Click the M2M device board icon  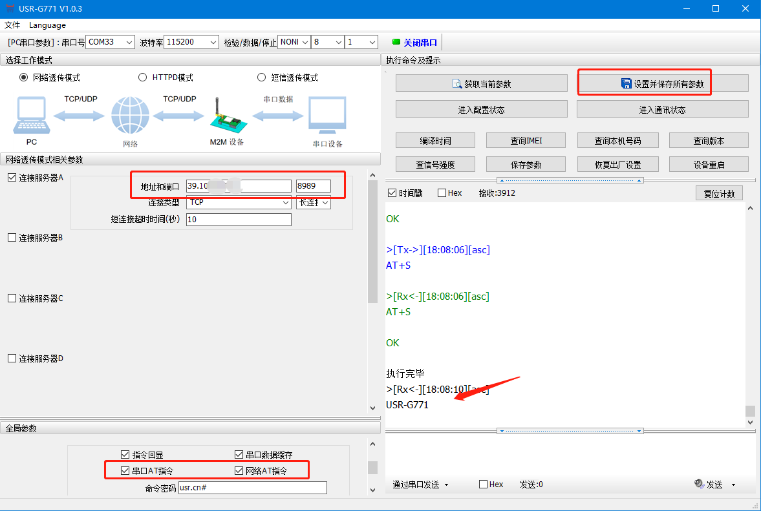pyautogui.click(x=226, y=116)
